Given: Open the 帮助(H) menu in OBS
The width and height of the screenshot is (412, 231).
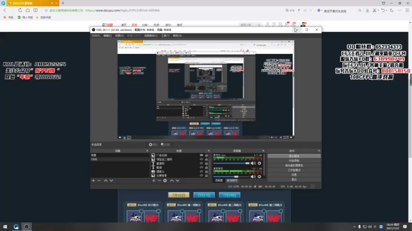Looking at the screenshot, I should 177,35.
